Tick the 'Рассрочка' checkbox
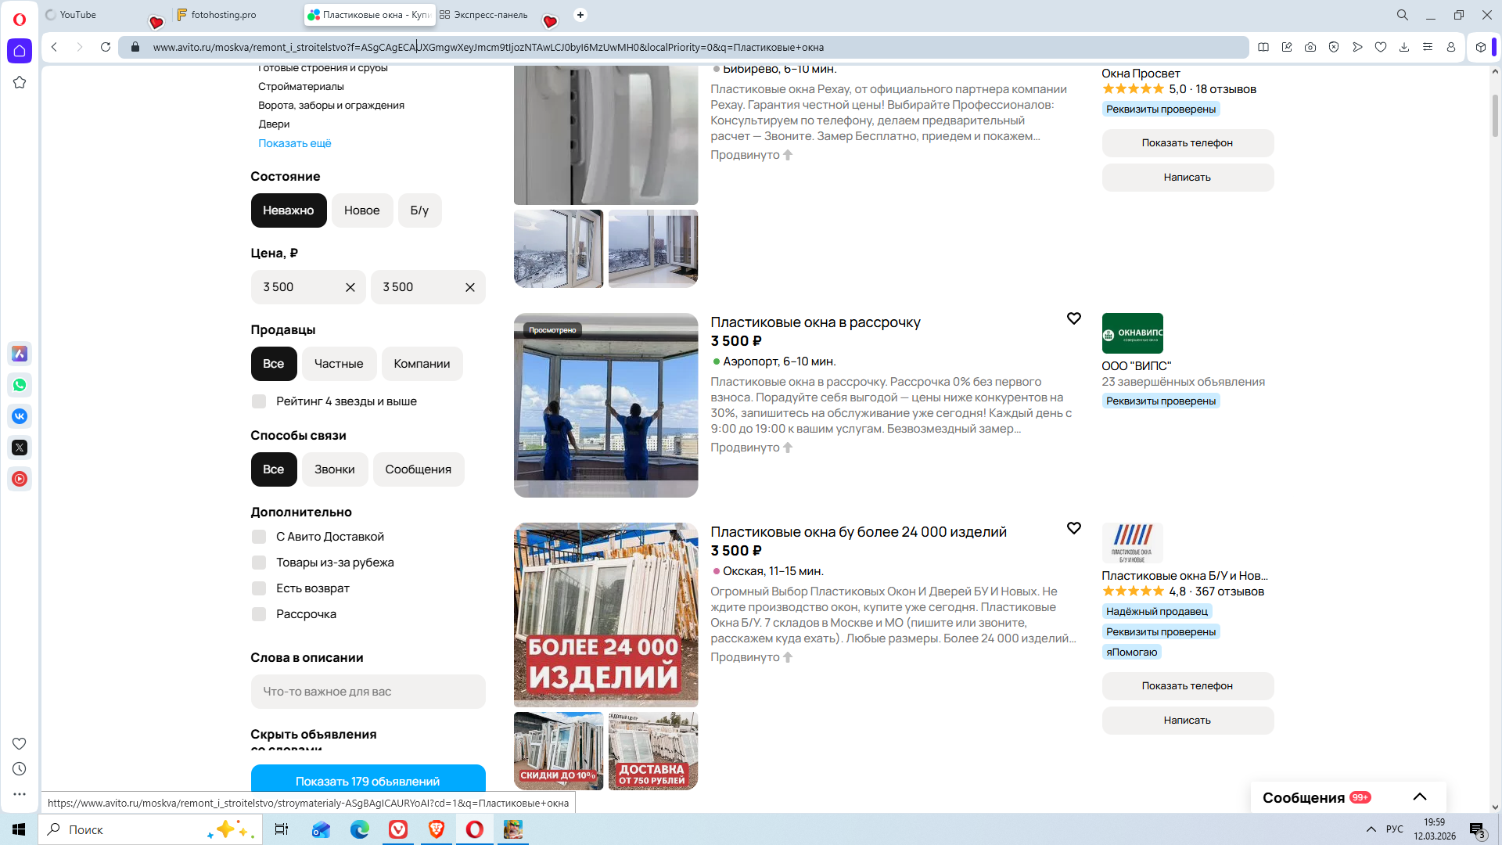 (x=259, y=614)
